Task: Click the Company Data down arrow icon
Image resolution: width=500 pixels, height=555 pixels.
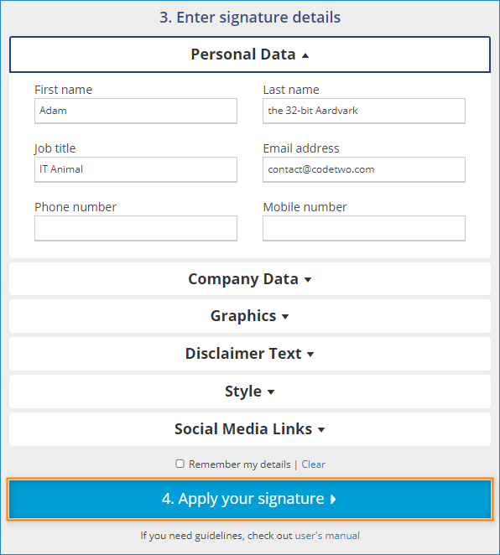Action: tap(308, 280)
